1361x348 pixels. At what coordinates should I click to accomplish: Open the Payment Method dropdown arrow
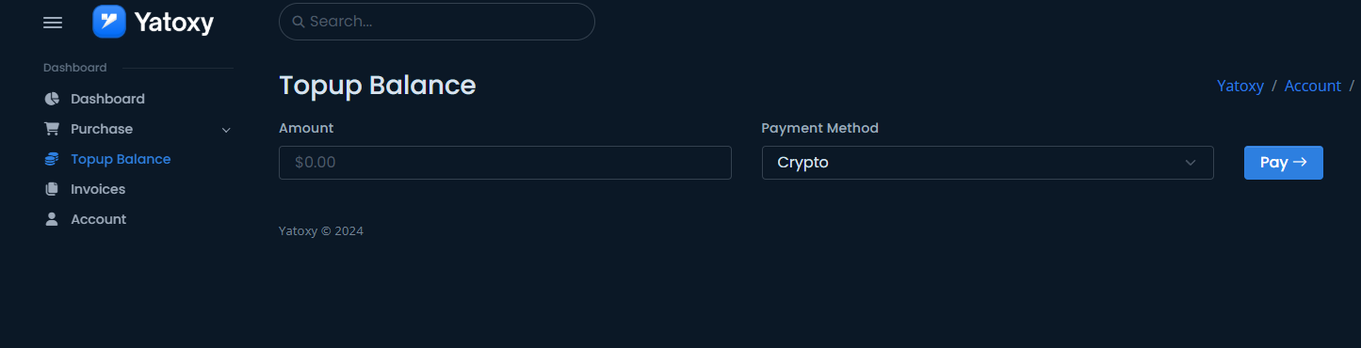click(x=1191, y=163)
